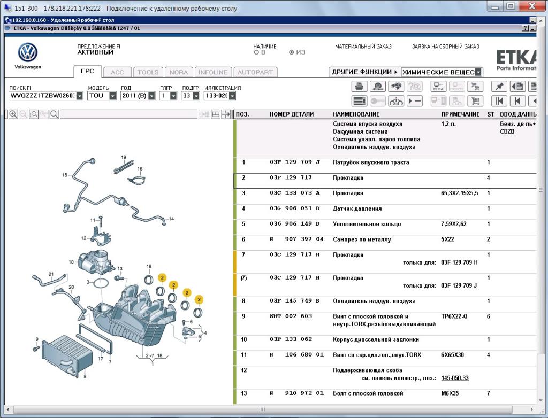Click part number 03C 133 073 A
The width and height of the screenshot is (548, 418).
tap(295, 193)
